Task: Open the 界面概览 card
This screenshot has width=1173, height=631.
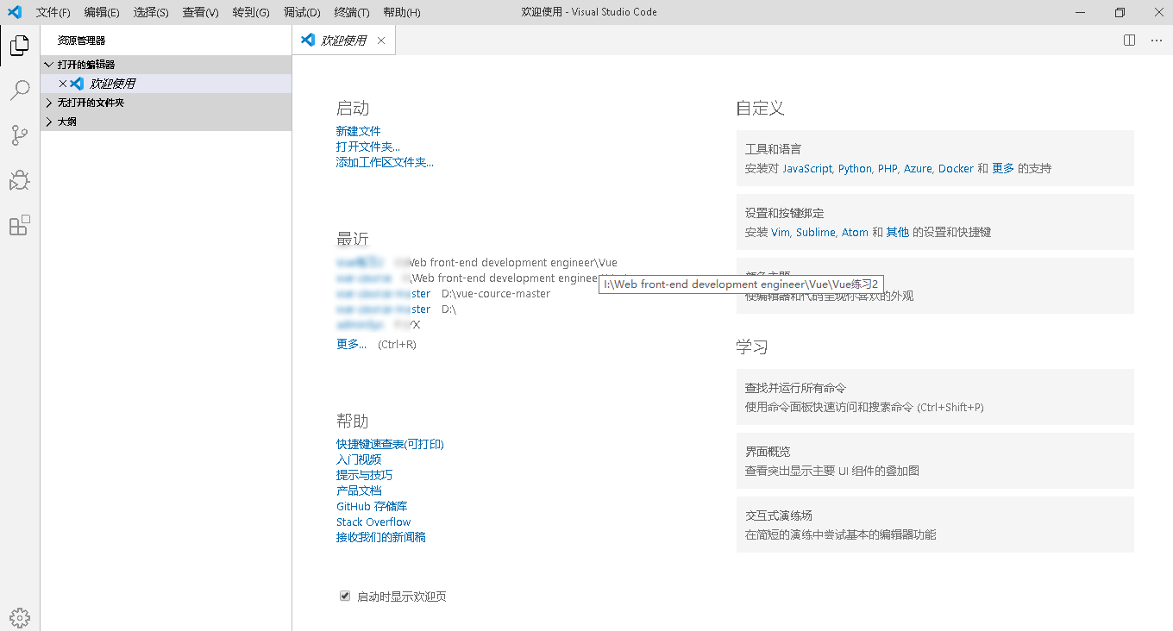Action: [935, 460]
